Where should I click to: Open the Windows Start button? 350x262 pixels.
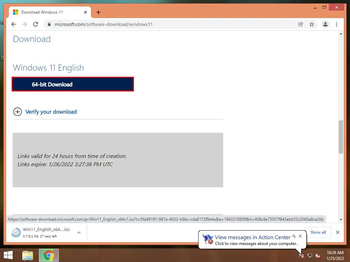click(8, 255)
